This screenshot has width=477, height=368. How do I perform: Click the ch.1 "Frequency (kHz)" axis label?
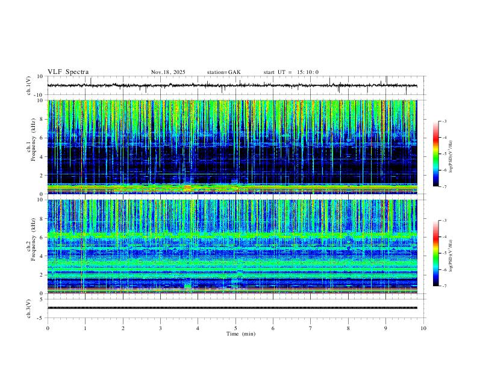coord(34,138)
